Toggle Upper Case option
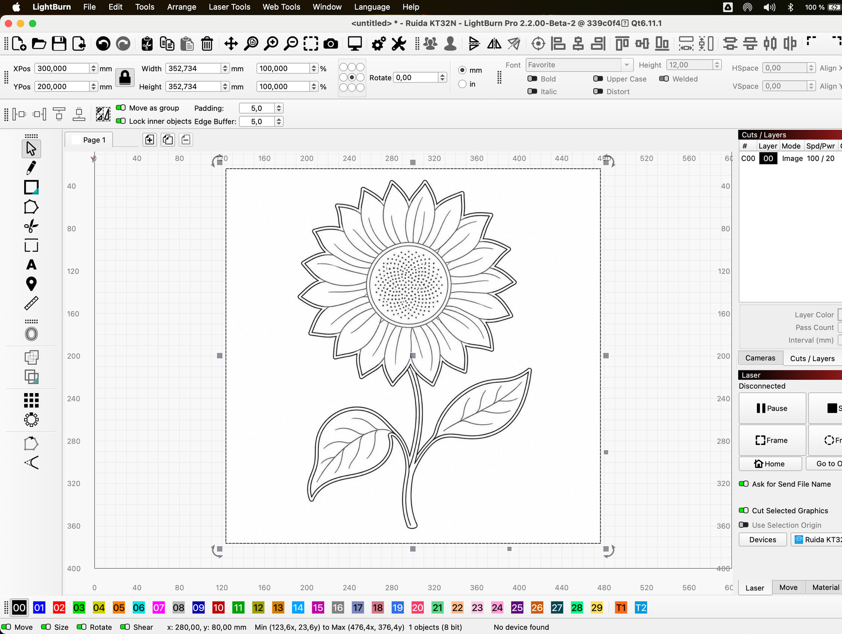 (x=598, y=79)
